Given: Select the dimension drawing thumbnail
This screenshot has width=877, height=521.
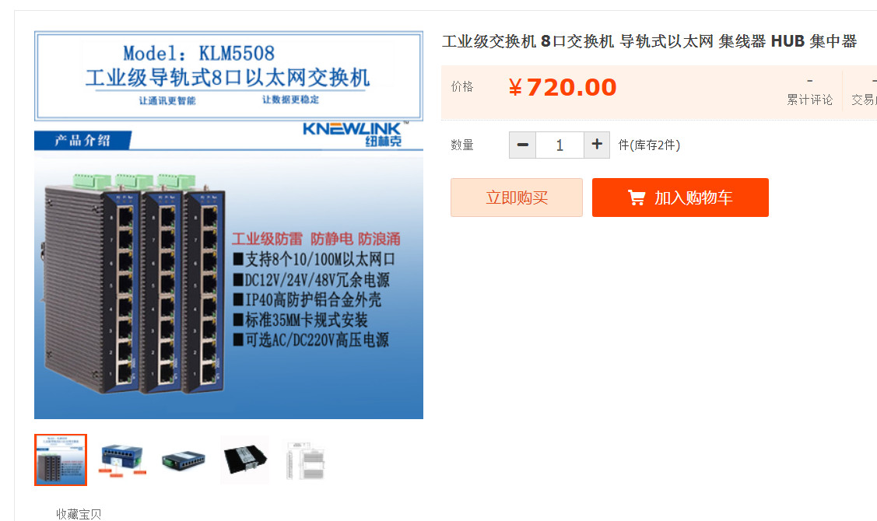Looking at the screenshot, I should (x=306, y=460).
